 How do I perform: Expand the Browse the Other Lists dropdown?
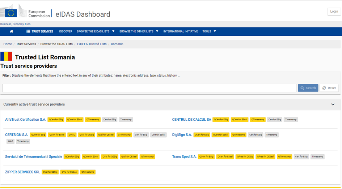pyautogui.click(x=139, y=31)
